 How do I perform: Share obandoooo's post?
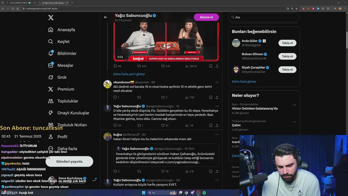[217, 97]
